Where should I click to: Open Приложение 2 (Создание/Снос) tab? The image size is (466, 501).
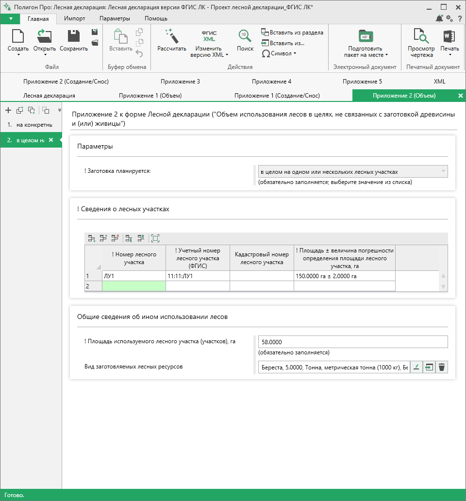(66, 82)
